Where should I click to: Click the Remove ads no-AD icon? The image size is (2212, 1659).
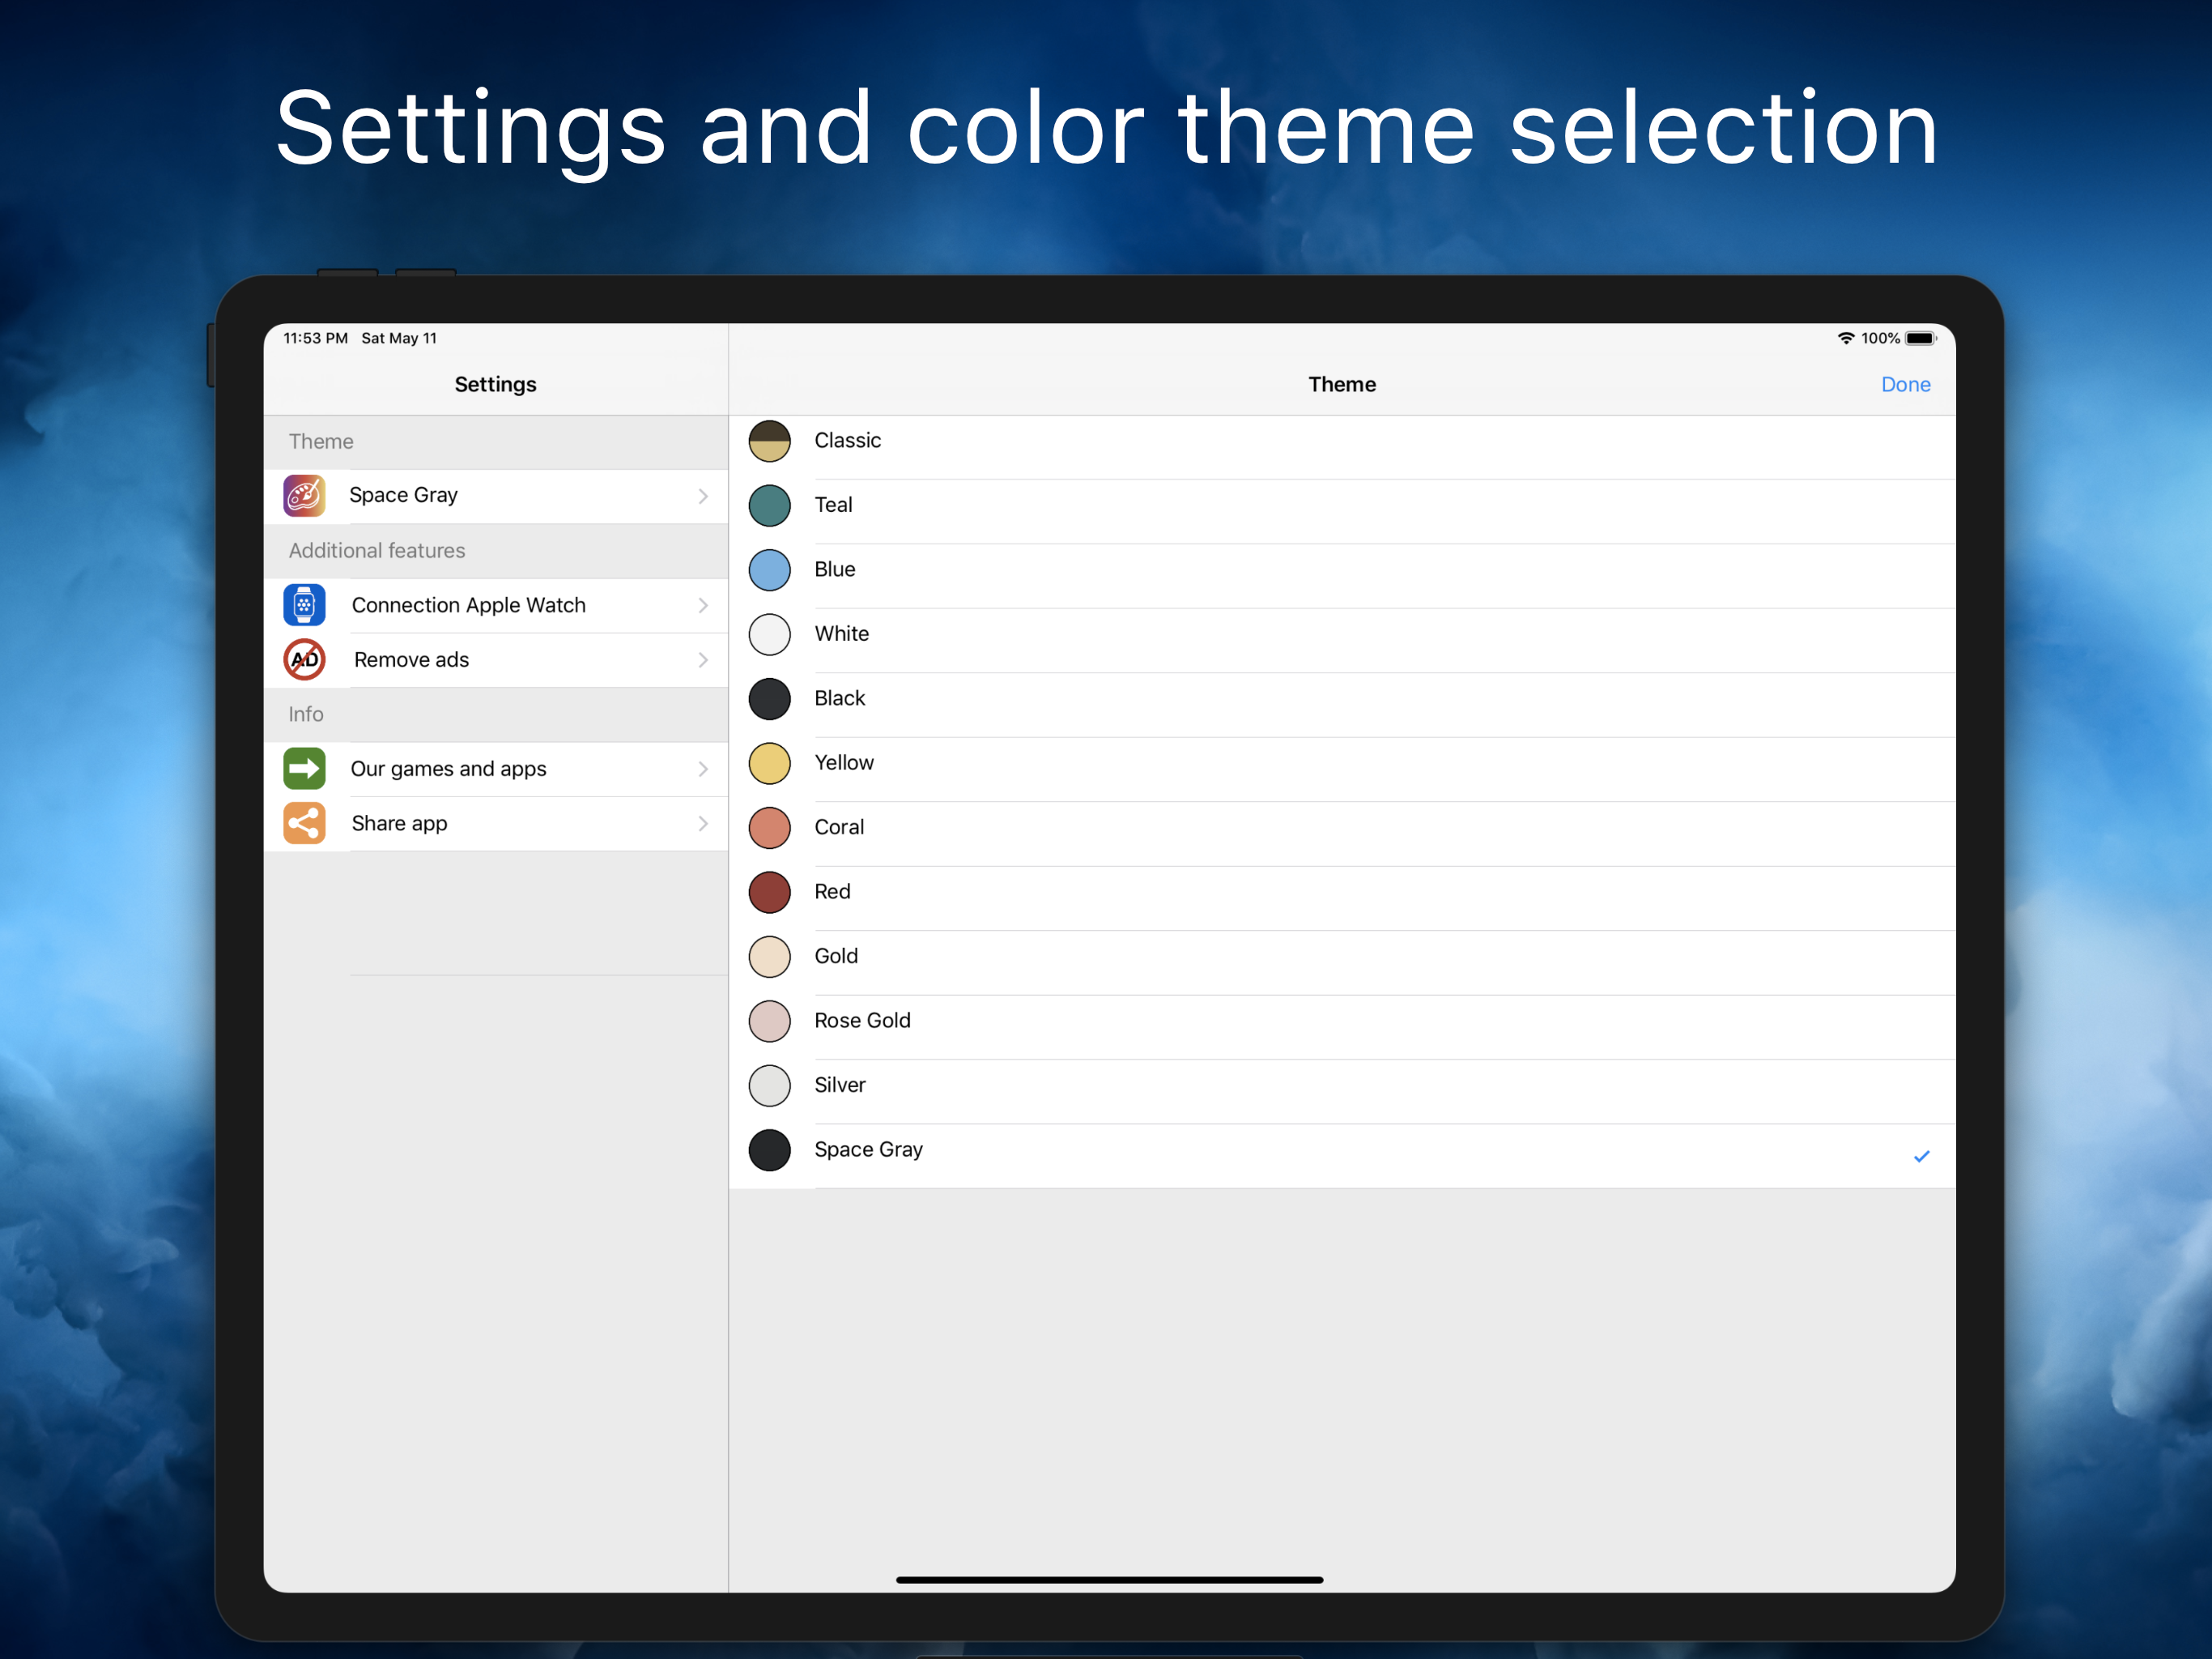(x=304, y=659)
